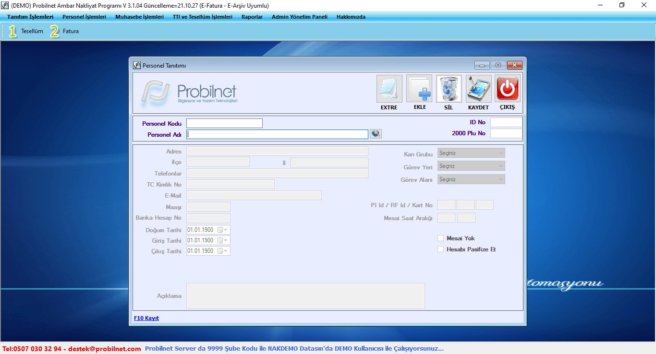Click the F10 Kayıt link

146,318
